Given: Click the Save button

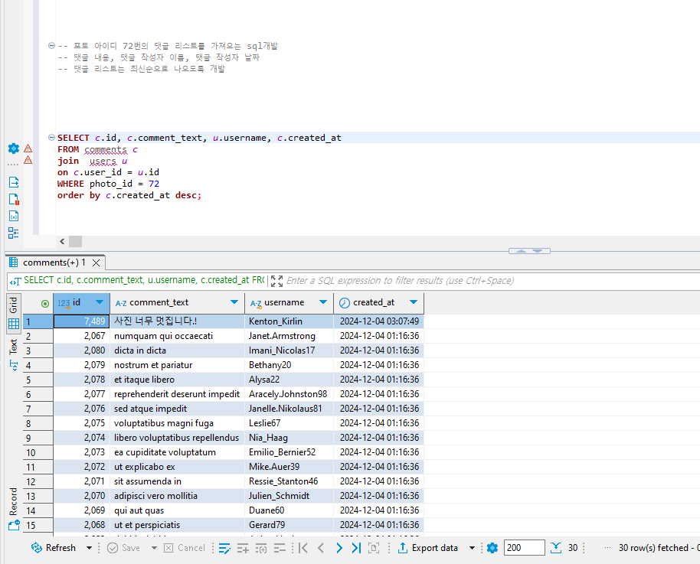Looking at the screenshot, I should pyautogui.click(x=124, y=548).
